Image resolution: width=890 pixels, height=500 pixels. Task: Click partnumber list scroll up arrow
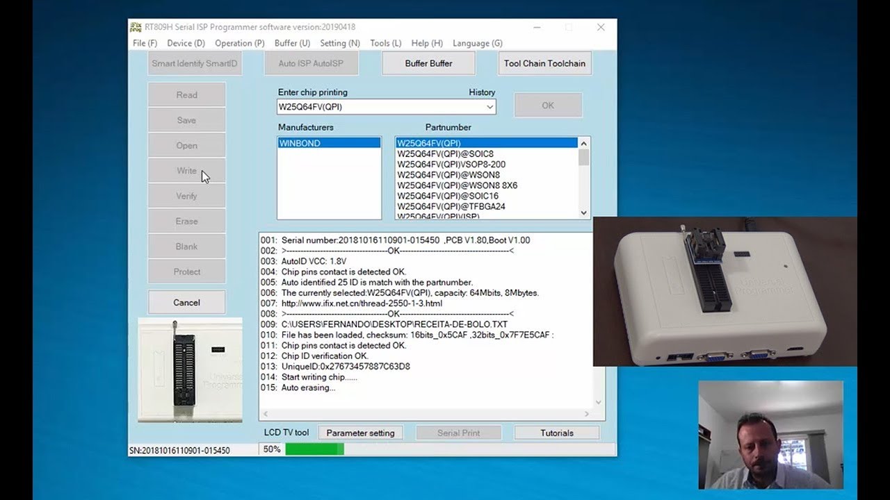click(583, 143)
